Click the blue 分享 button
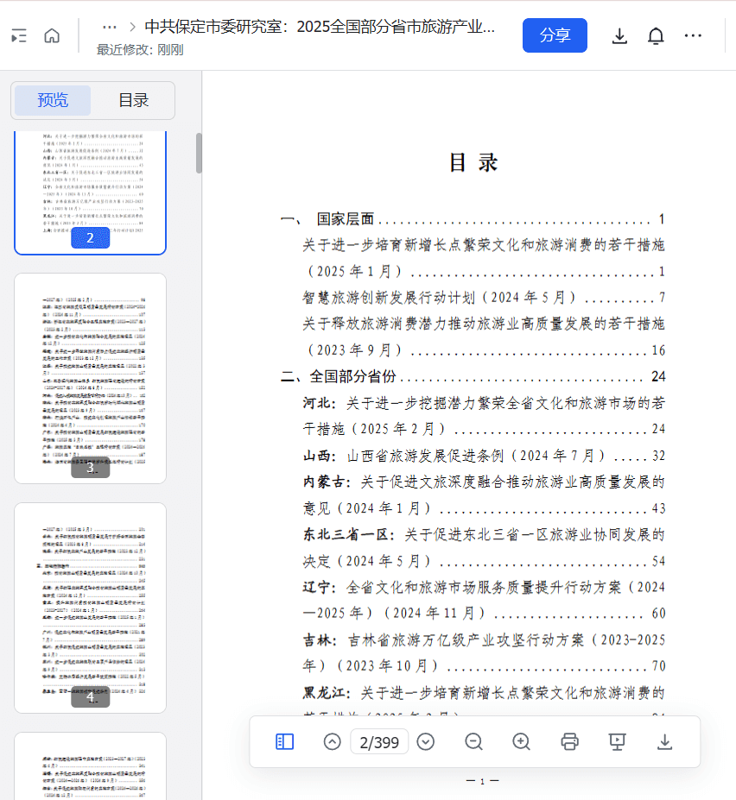Image resolution: width=736 pixels, height=800 pixels. [x=555, y=35]
